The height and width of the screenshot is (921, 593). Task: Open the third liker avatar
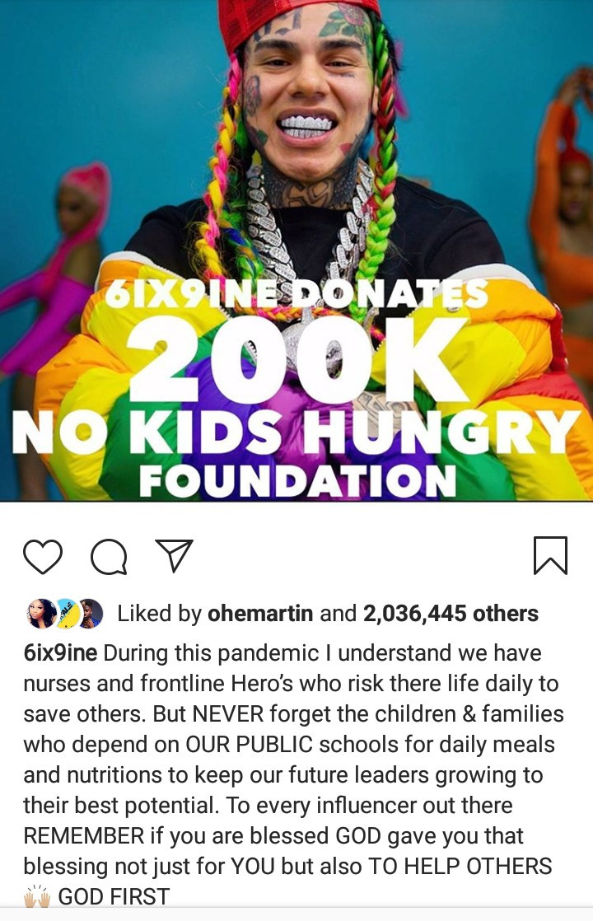[x=89, y=614]
